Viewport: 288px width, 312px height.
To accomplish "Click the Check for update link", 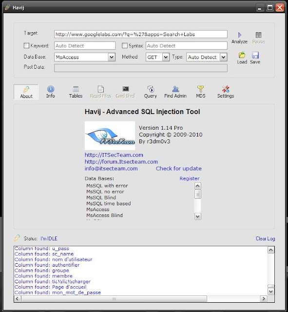I will pos(179,169).
